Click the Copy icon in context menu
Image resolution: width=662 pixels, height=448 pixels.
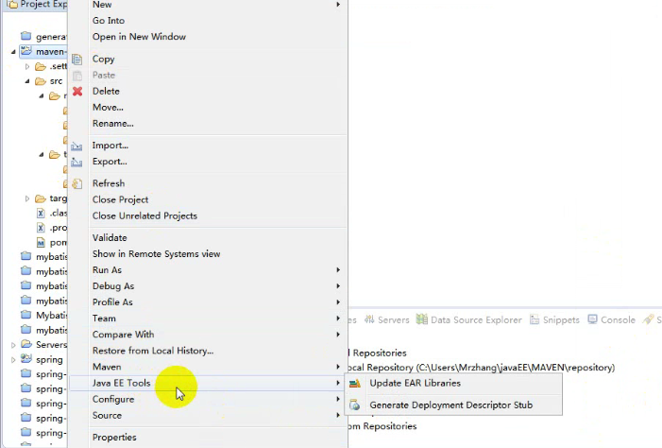(76, 60)
